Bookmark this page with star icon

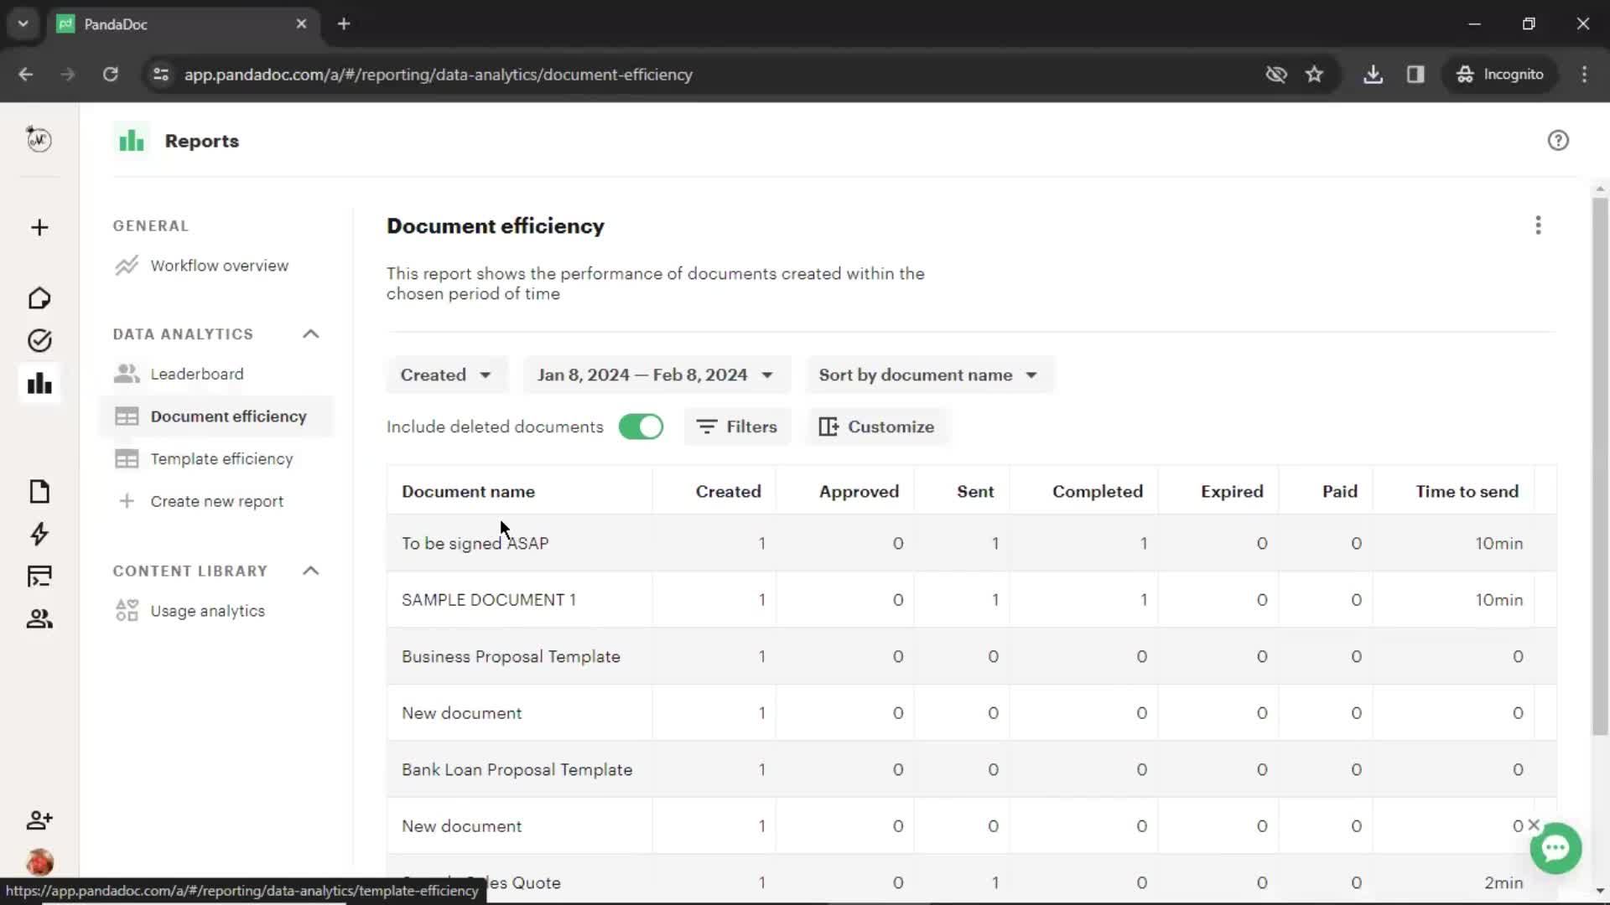(x=1314, y=75)
